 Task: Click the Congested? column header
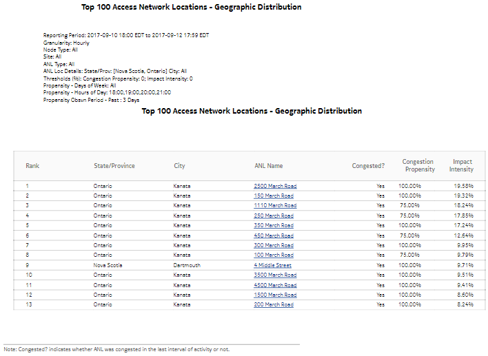pyautogui.click(x=368, y=166)
